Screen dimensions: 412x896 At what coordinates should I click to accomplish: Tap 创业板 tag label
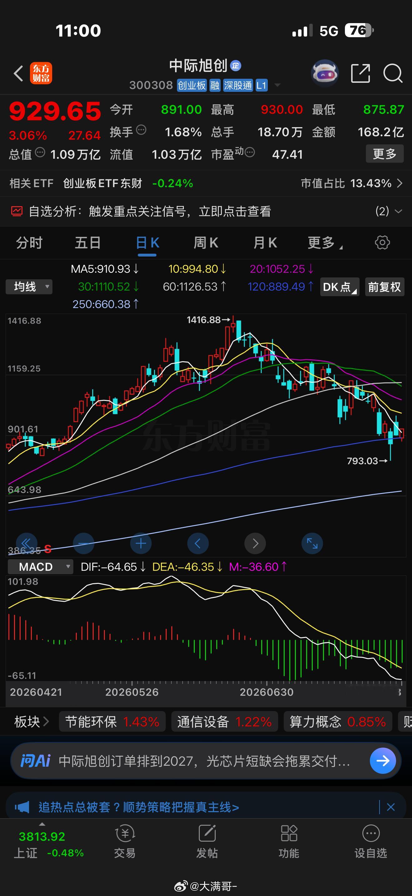coord(192,85)
